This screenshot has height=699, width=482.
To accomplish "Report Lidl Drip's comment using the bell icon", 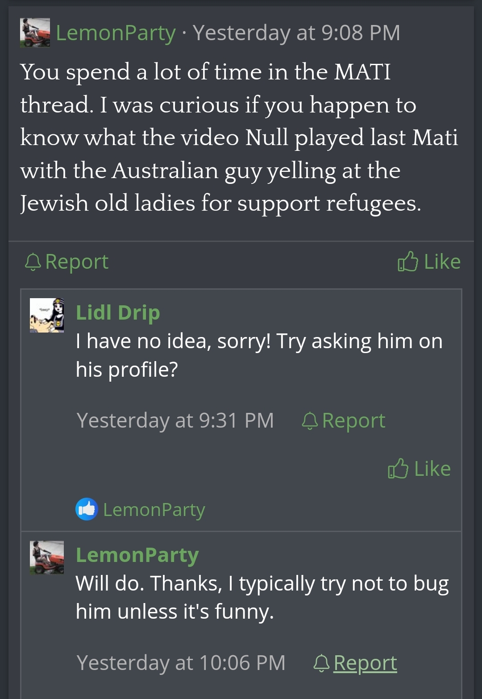I will [x=310, y=420].
